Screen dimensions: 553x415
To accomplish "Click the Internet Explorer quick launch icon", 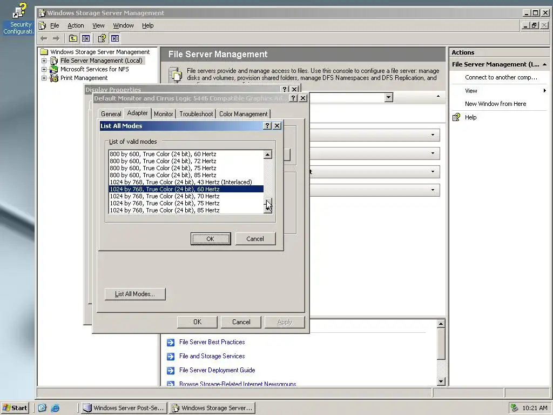I will [x=55, y=408].
